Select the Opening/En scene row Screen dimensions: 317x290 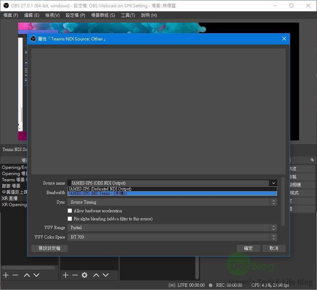[14, 167]
